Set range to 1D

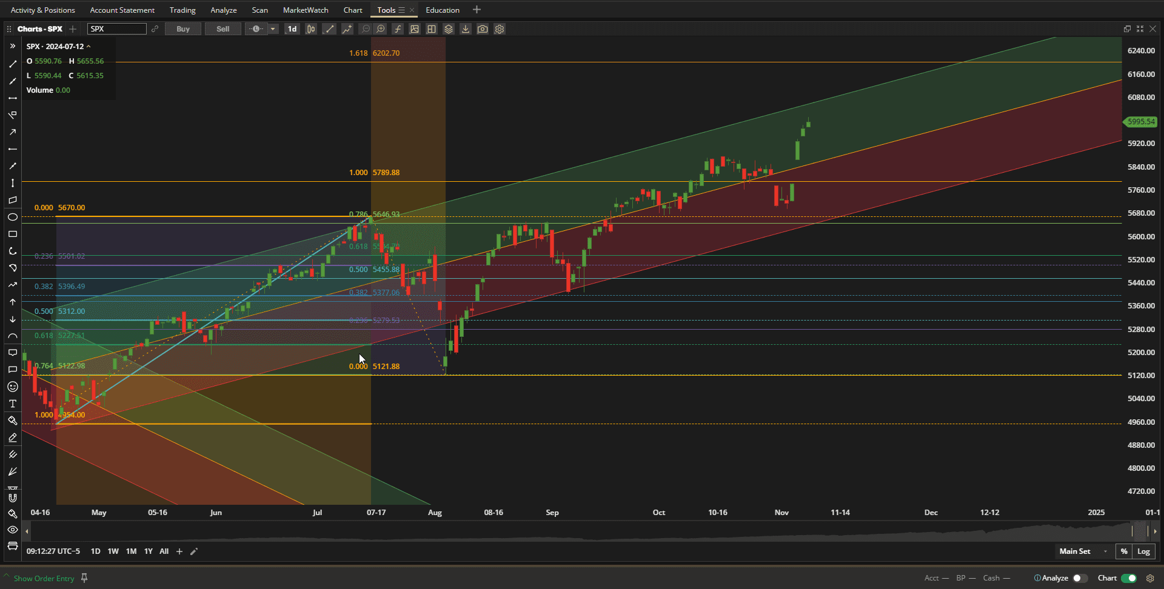[x=95, y=551]
